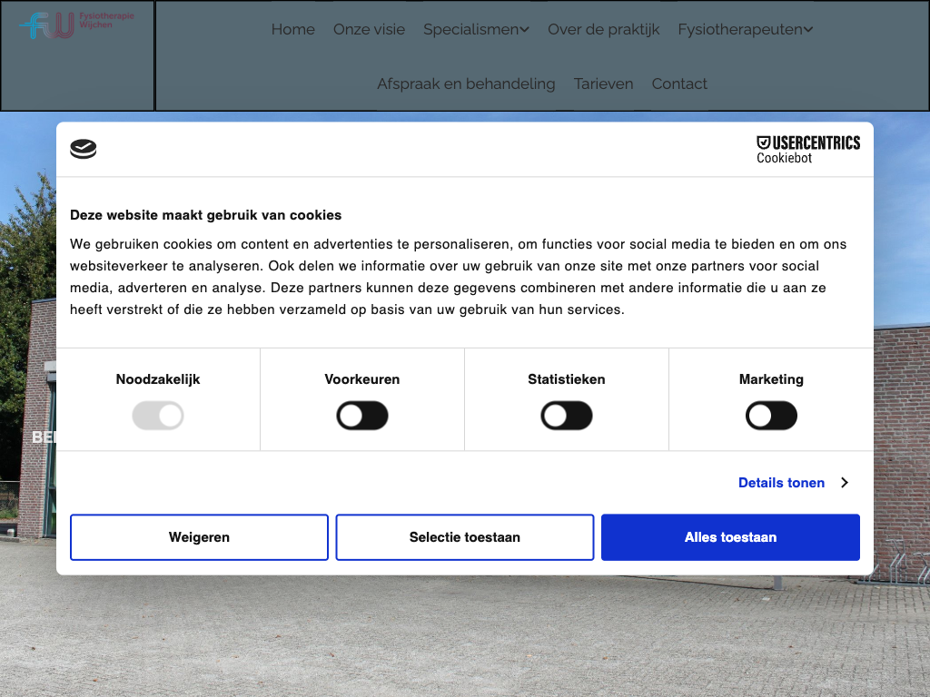The width and height of the screenshot is (930, 697).
Task: Open the Tarieven menu item
Action: (603, 83)
